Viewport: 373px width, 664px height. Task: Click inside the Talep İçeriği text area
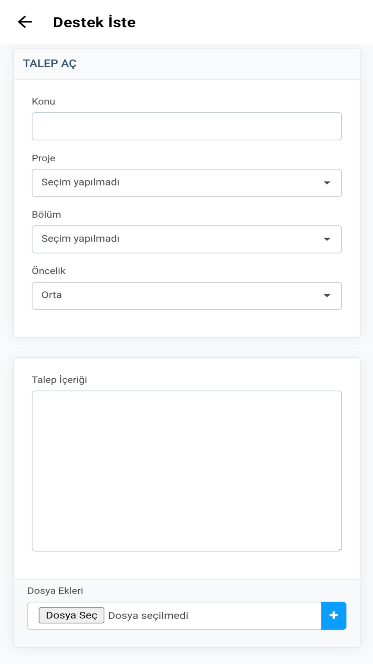point(186,471)
